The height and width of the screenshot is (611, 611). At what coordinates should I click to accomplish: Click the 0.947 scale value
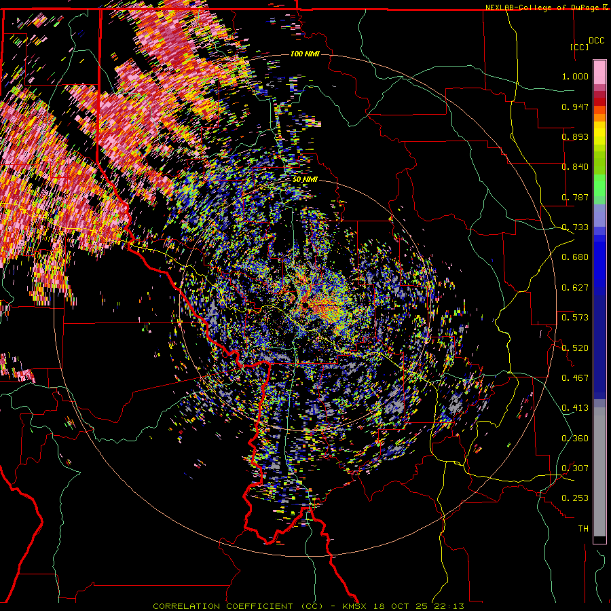click(x=575, y=107)
